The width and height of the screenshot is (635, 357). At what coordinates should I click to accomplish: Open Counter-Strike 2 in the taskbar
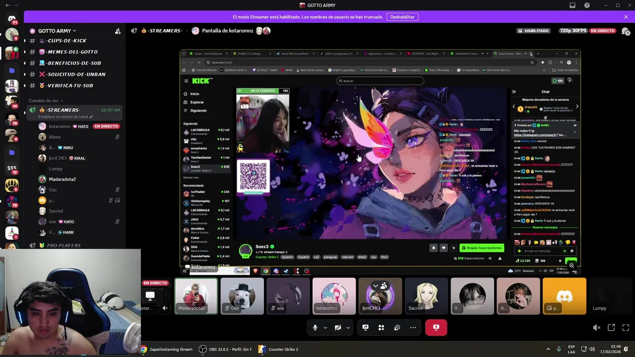278,350
